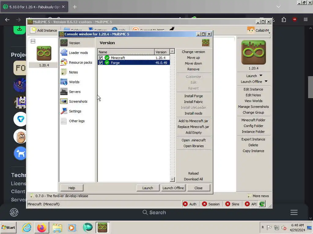Click Open .minecraft

point(193,140)
